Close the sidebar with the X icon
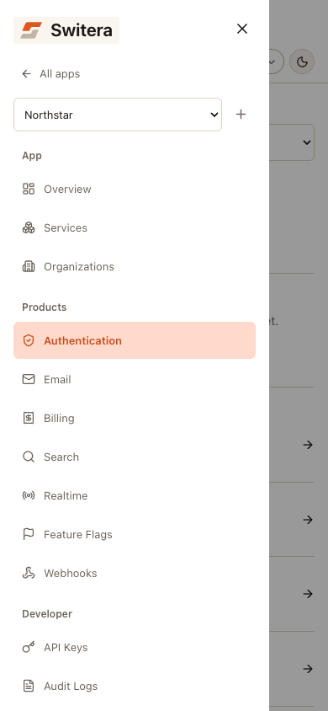This screenshot has height=711, width=328. click(x=242, y=29)
